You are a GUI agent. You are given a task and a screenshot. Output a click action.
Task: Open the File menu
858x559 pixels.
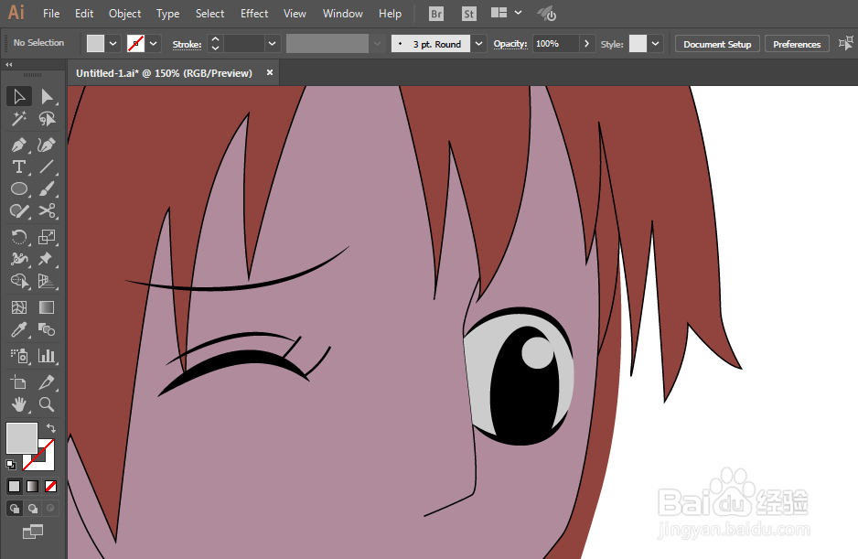point(51,14)
